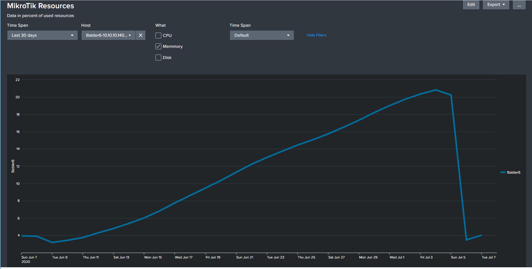Click the 6 tick label on the y-axis
This screenshot has width=532, height=269.
click(x=19, y=218)
